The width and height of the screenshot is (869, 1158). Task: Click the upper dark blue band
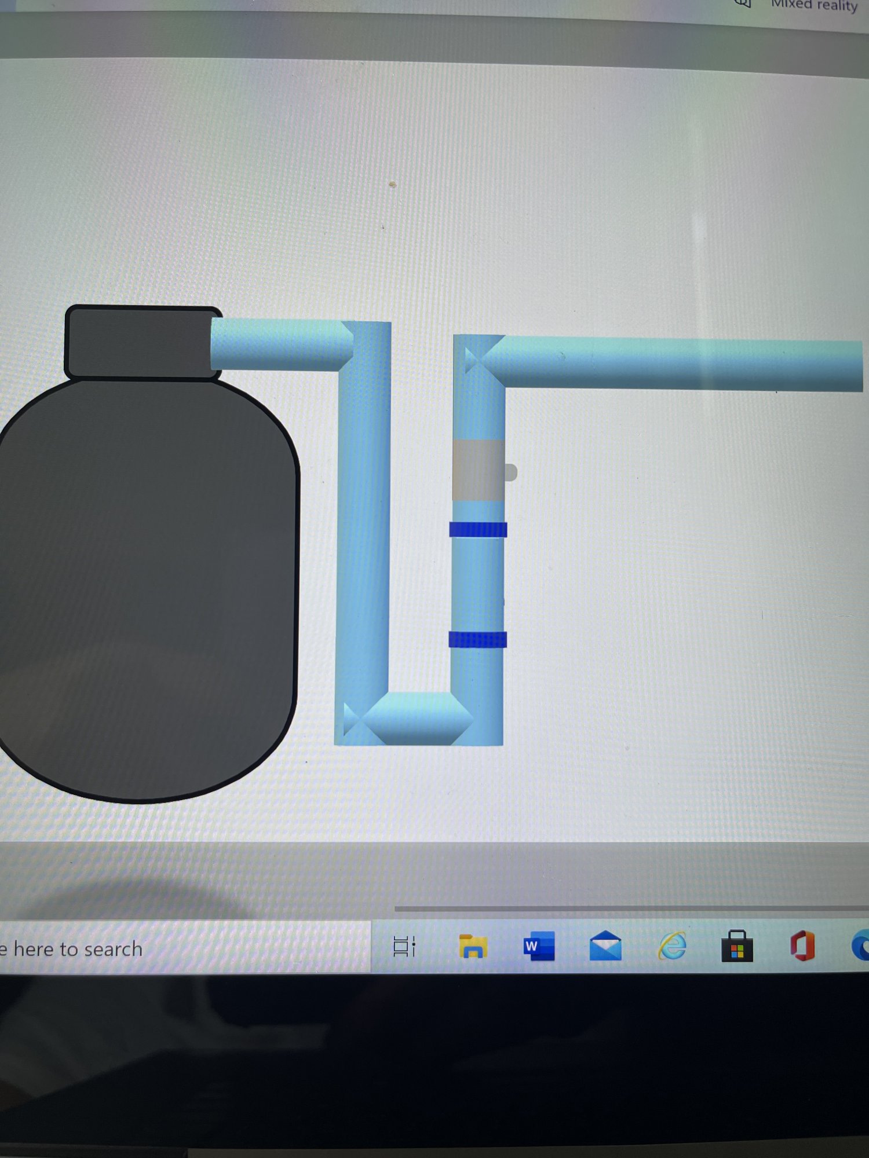478,529
